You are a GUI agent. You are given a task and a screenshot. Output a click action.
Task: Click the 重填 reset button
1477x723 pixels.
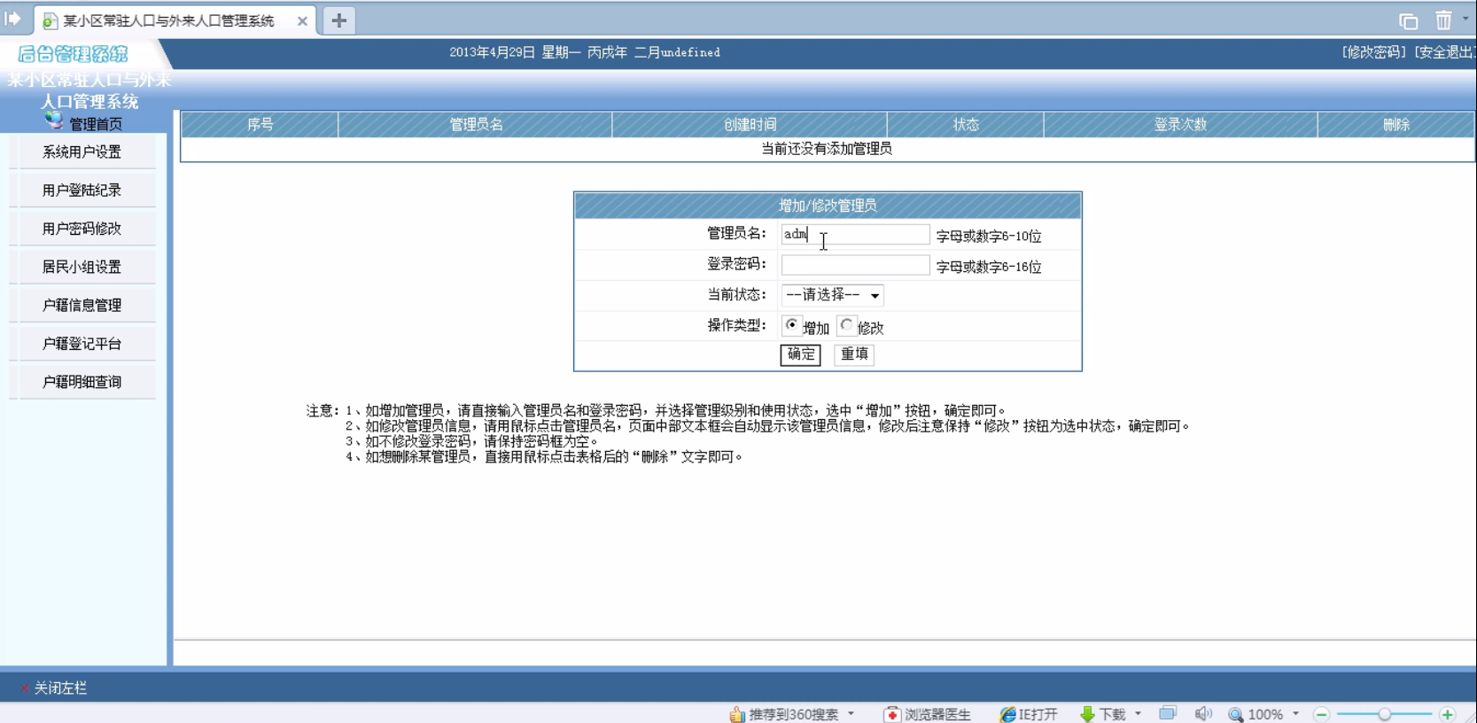(854, 354)
